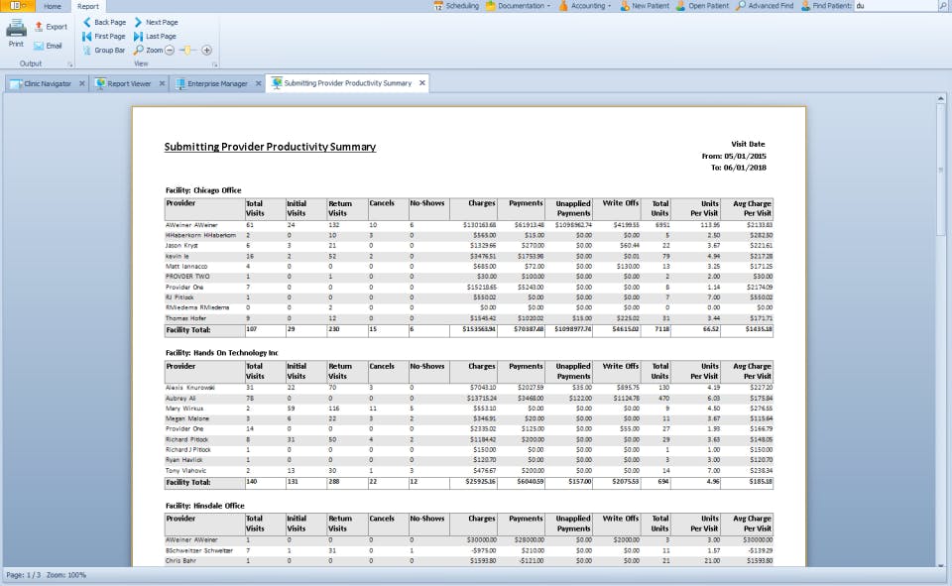Image resolution: width=952 pixels, height=586 pixels.
Task: Email the report via Email icon
Action: click(x=48, y=46)
